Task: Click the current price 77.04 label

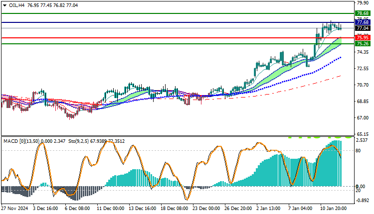Action: tap(363, 28)
